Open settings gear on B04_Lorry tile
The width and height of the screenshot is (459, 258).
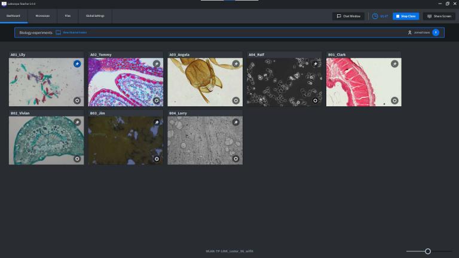(235, 159)
